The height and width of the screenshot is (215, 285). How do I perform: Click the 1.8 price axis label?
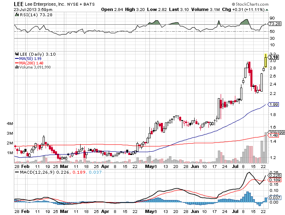click(273, 115)
